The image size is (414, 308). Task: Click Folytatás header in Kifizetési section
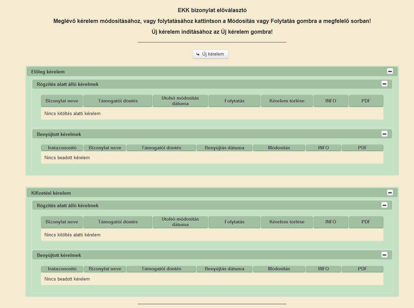pos(234,222)
